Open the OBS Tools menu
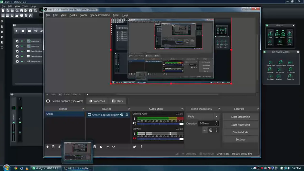The width and height of the screenshot is (304, 171). tap(116, 15)
